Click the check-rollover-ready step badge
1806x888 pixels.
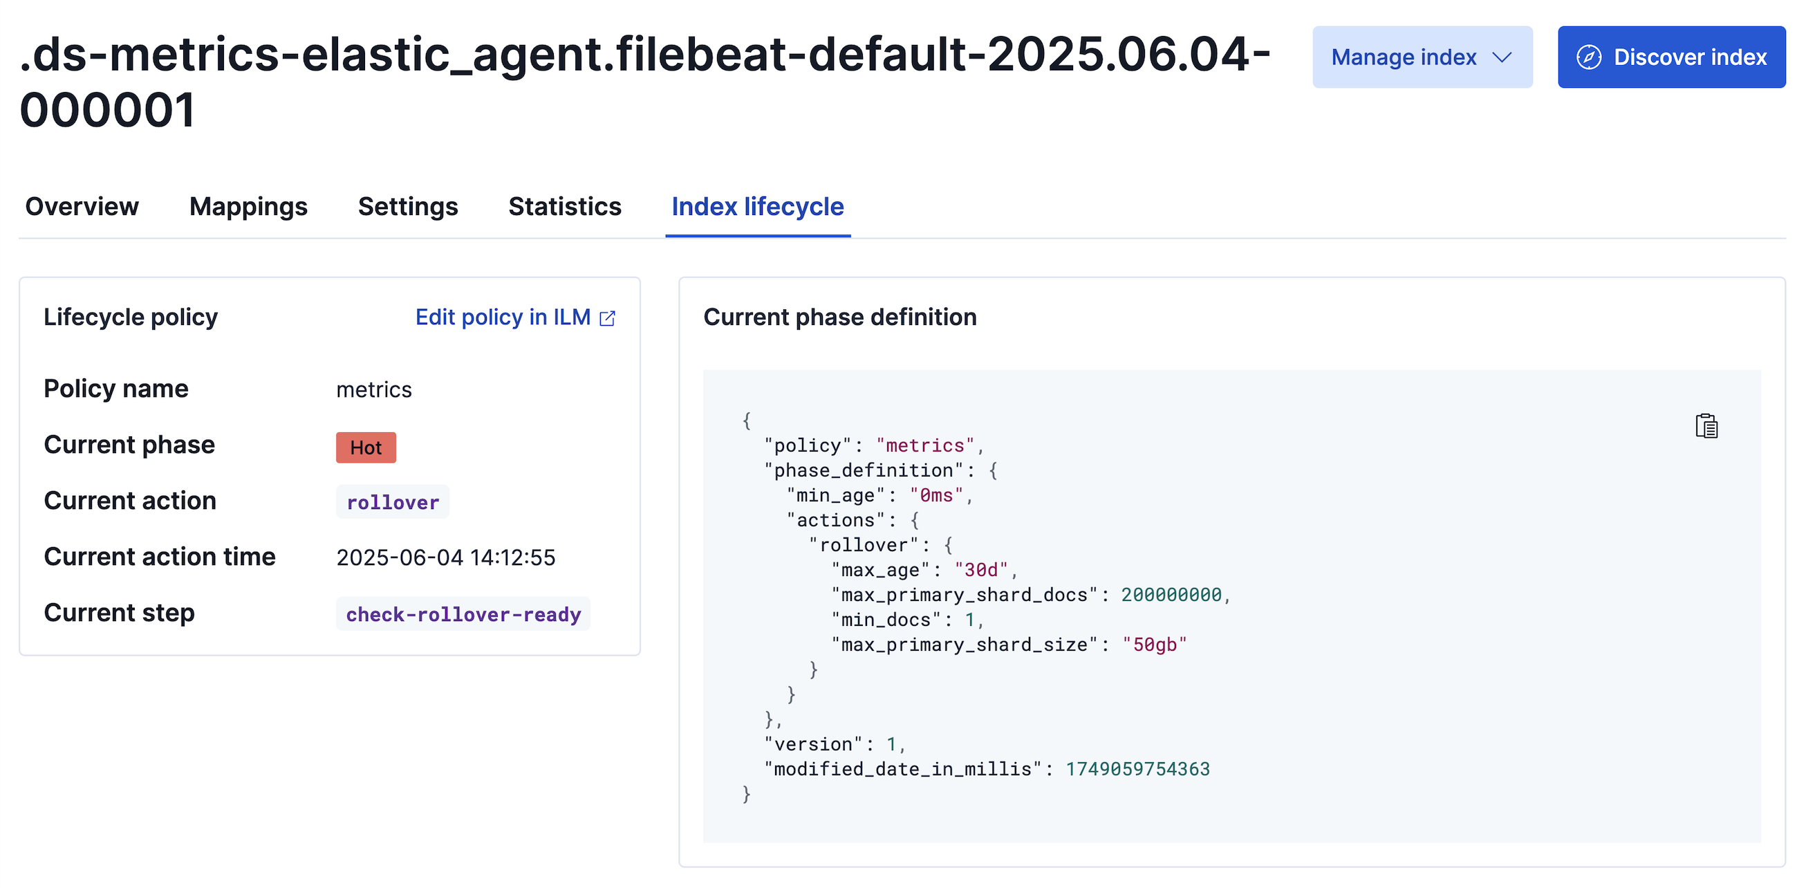[463, 613]
